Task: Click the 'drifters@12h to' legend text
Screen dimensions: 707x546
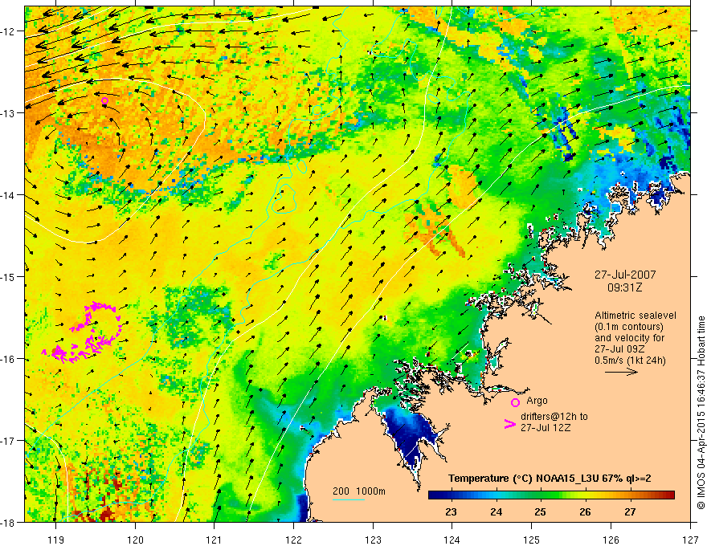Action: [554, 417]
